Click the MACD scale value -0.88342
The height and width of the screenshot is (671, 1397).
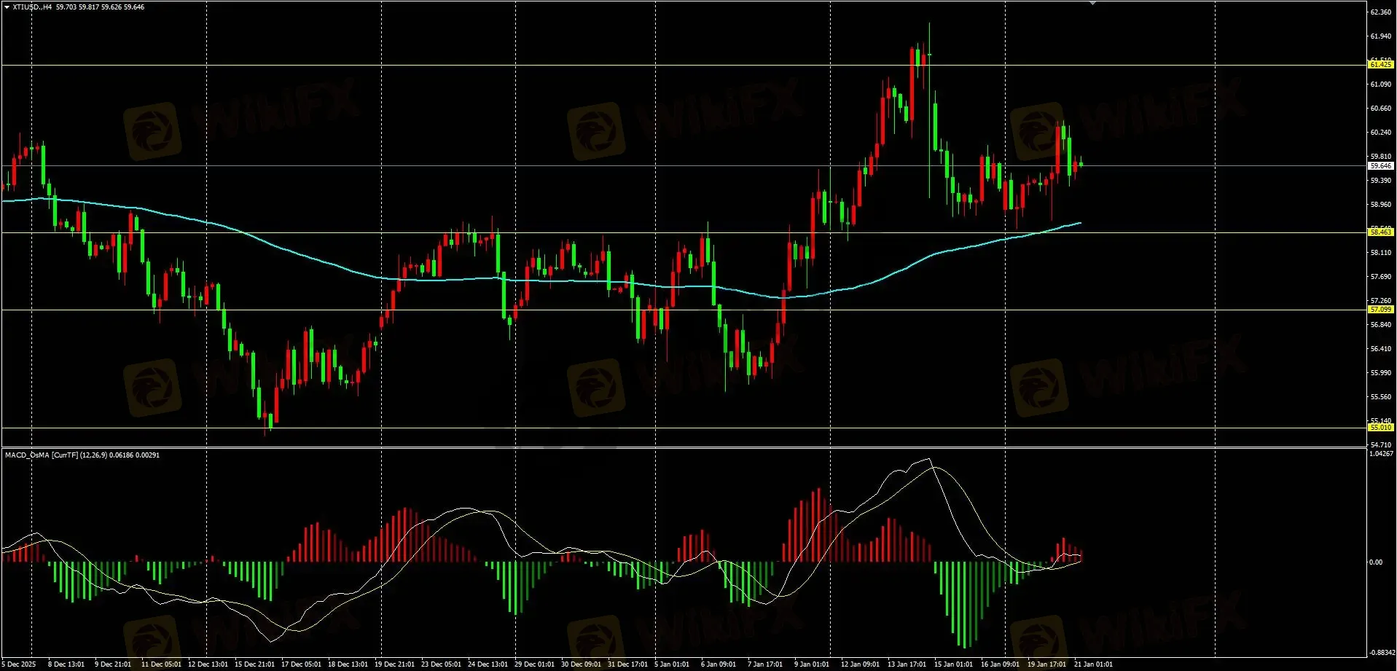(1382, 653)
